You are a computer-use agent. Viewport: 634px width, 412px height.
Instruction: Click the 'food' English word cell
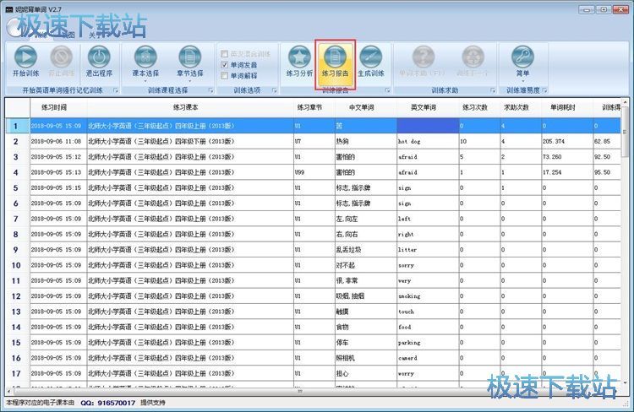[428, 327]
